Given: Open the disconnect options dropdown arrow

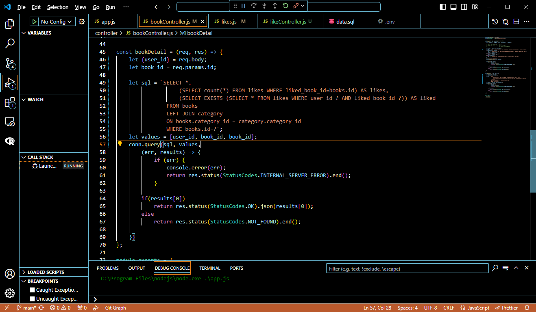Looking at the screenshot, I should (x=303, y=6).
